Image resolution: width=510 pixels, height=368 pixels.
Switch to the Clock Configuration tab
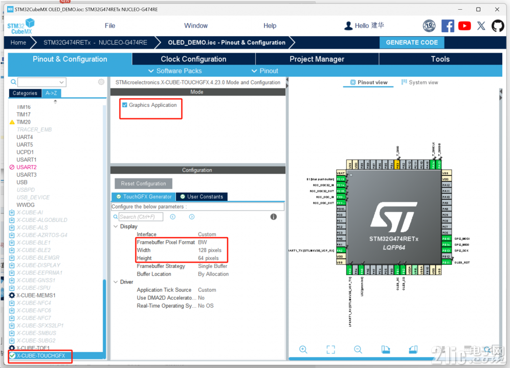pos(193,59)
